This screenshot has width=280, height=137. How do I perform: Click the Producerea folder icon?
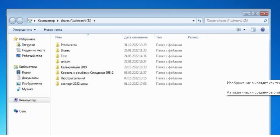tap(58, 45)
